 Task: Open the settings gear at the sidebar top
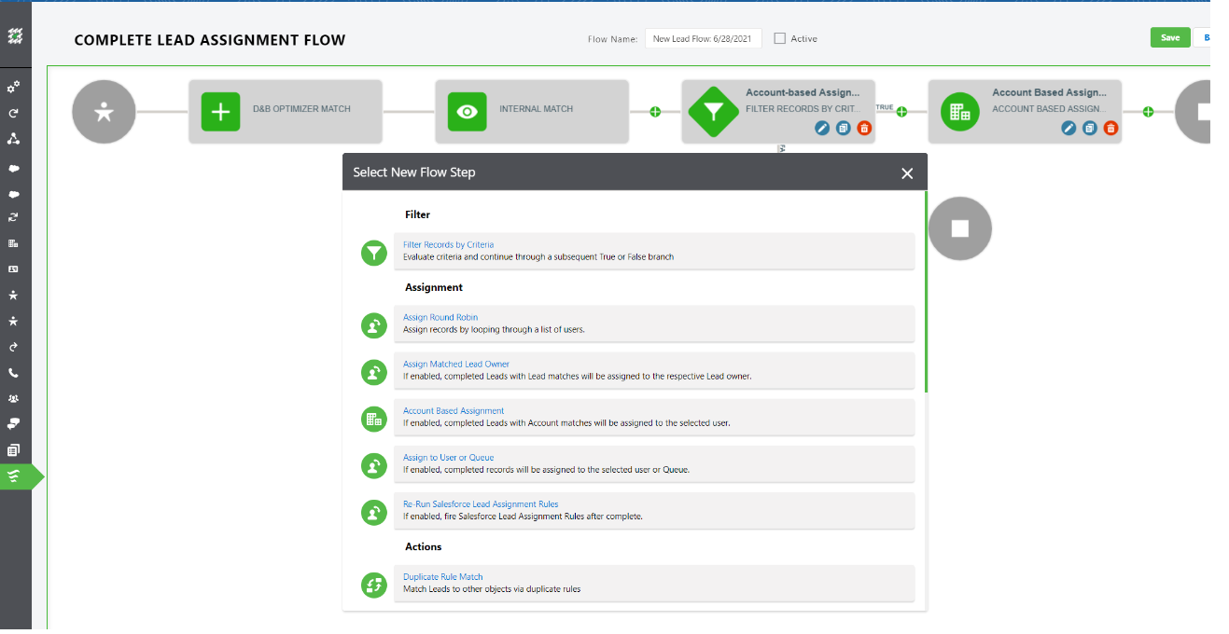coord(15,86)
